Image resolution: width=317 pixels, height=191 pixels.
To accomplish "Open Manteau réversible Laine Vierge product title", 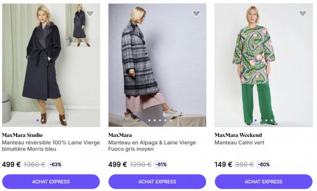I will [51, 146].
